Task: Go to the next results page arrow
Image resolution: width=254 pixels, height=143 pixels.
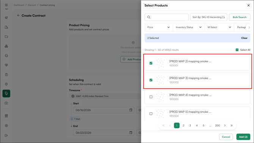Action: 225,125
